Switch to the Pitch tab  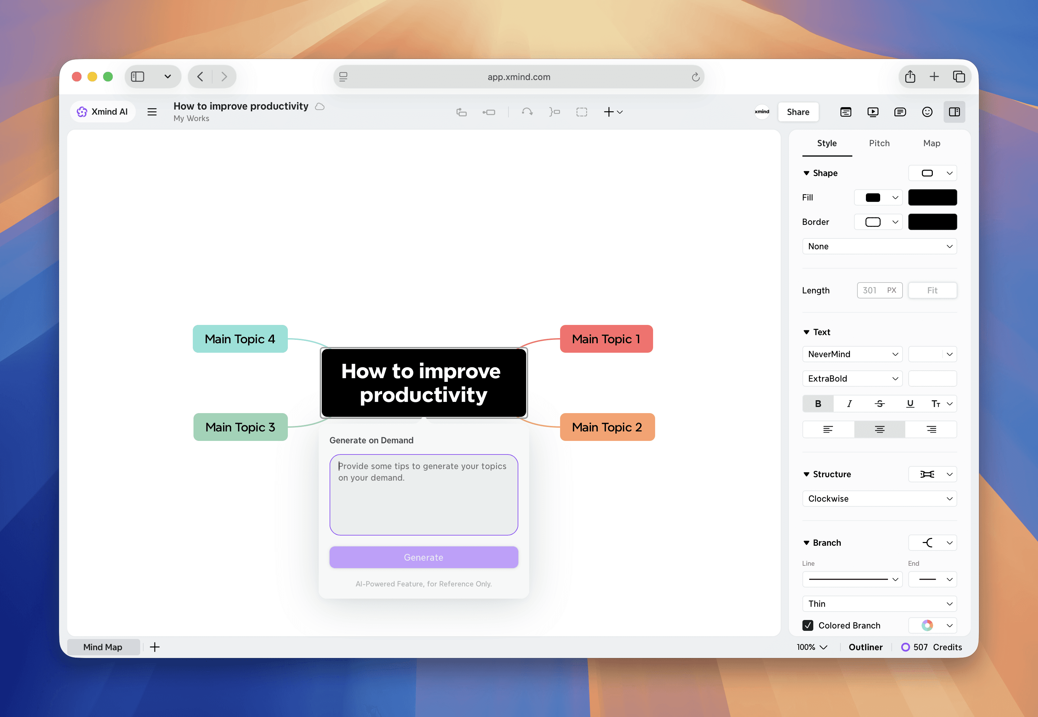click(x=879, y=143)
